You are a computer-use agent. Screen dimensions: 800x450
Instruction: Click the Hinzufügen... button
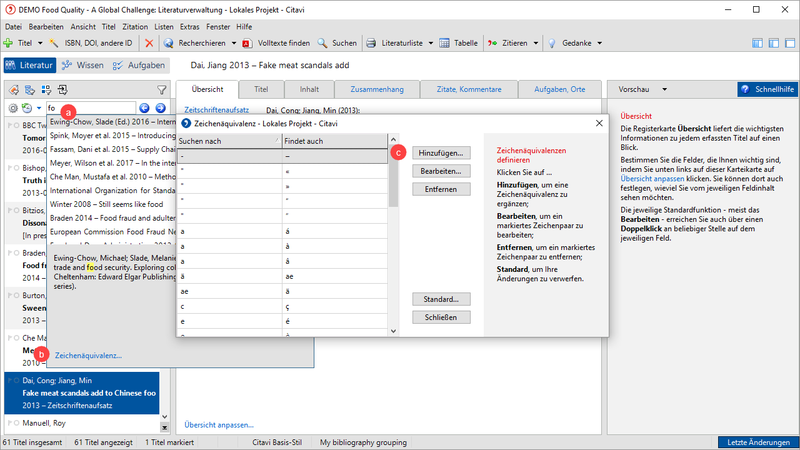[441, 152]
